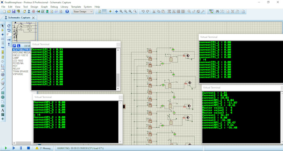283x151 pixels.
Task: Select LAMP device in list
Action: point(16,58)
